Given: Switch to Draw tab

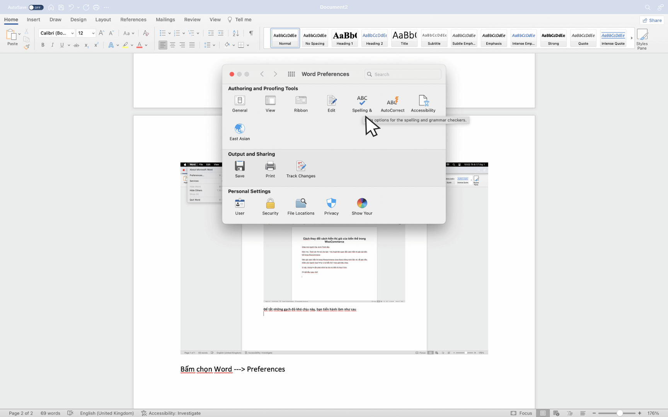Looking at the screenshot, I should (x=55, y=20).
